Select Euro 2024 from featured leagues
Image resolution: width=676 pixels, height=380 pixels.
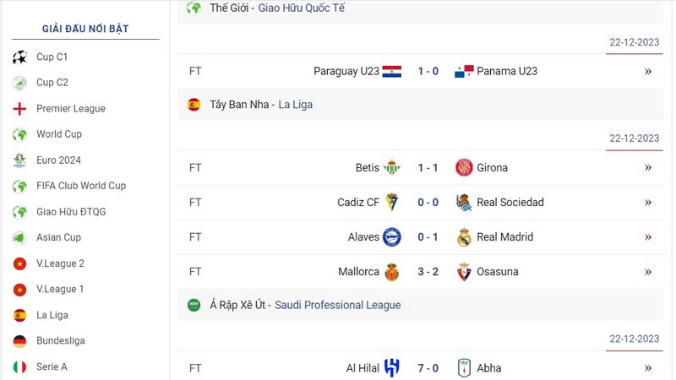(58, 160)
